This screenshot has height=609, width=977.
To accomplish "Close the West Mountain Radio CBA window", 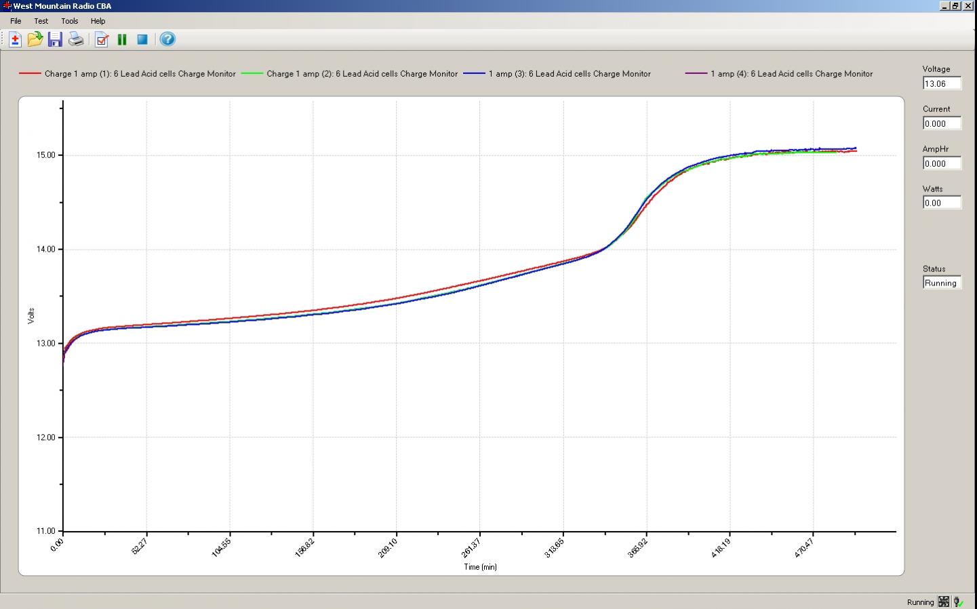I will click(968, 5).
